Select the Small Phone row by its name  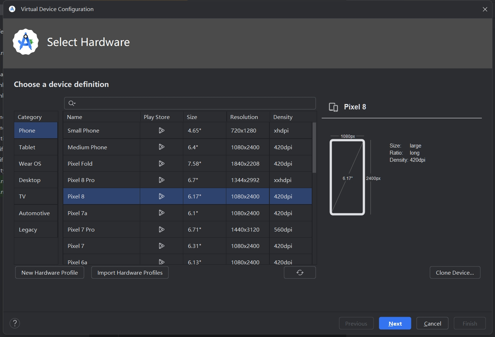(x=83, y=130)
